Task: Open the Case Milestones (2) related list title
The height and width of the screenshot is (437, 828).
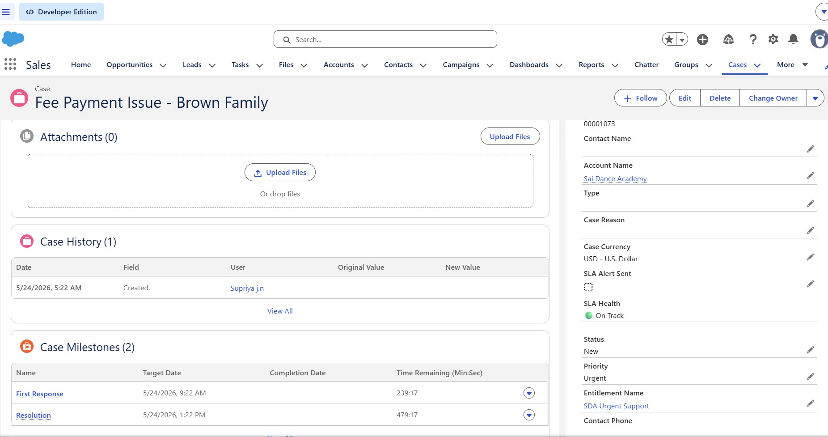Action: [x=87, y=347]
